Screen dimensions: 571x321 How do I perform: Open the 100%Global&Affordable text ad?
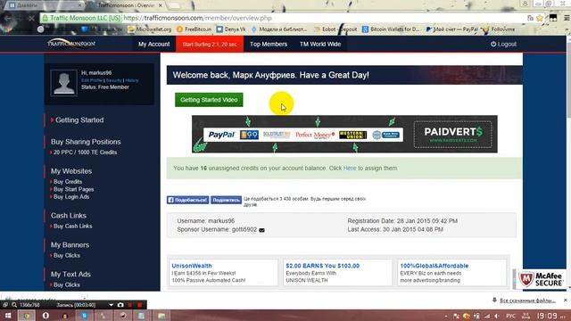[434, 266]
